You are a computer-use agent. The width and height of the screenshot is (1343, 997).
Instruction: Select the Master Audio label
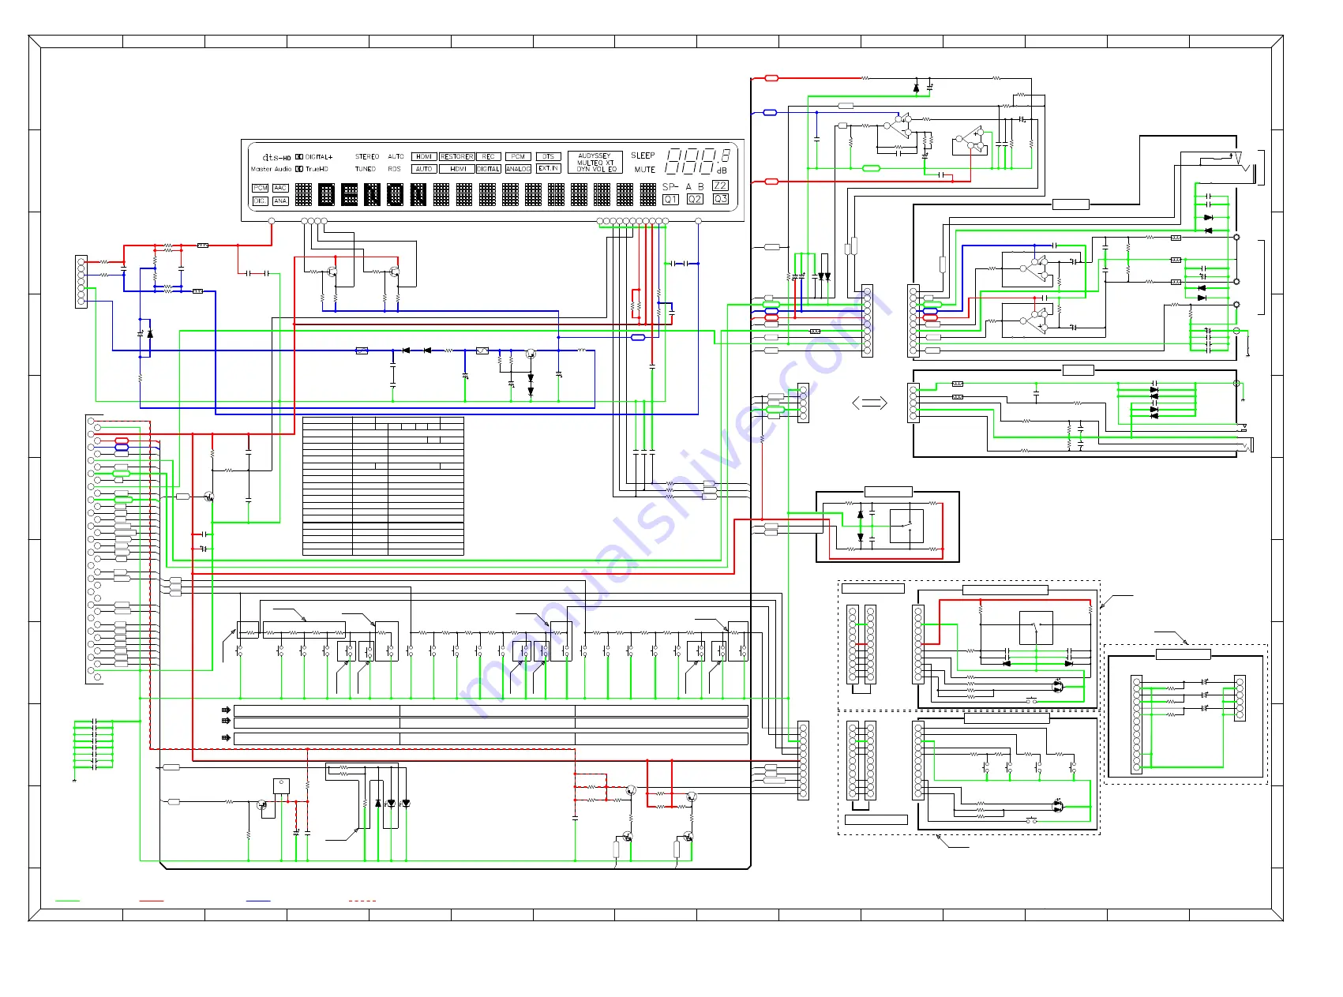pos(271,169)
